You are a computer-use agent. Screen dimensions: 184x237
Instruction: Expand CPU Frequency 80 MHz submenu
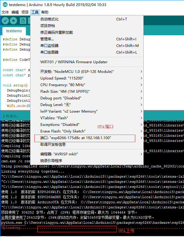pyautogui.click(x=87, y=85)
